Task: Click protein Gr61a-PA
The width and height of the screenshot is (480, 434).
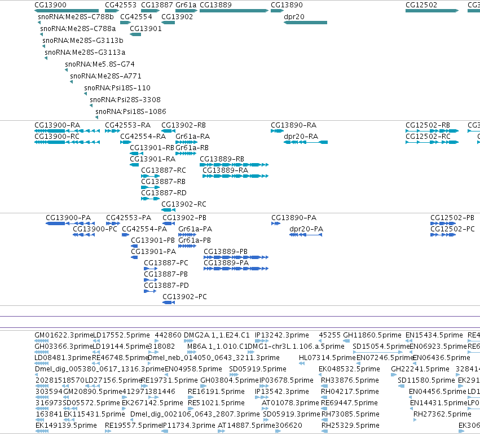Action: 187,235
